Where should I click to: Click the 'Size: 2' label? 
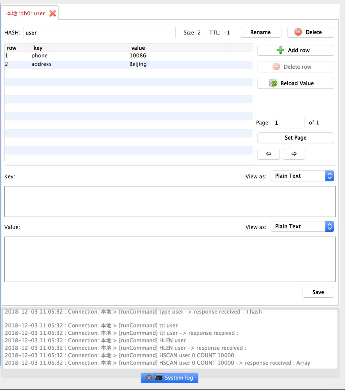192,33
